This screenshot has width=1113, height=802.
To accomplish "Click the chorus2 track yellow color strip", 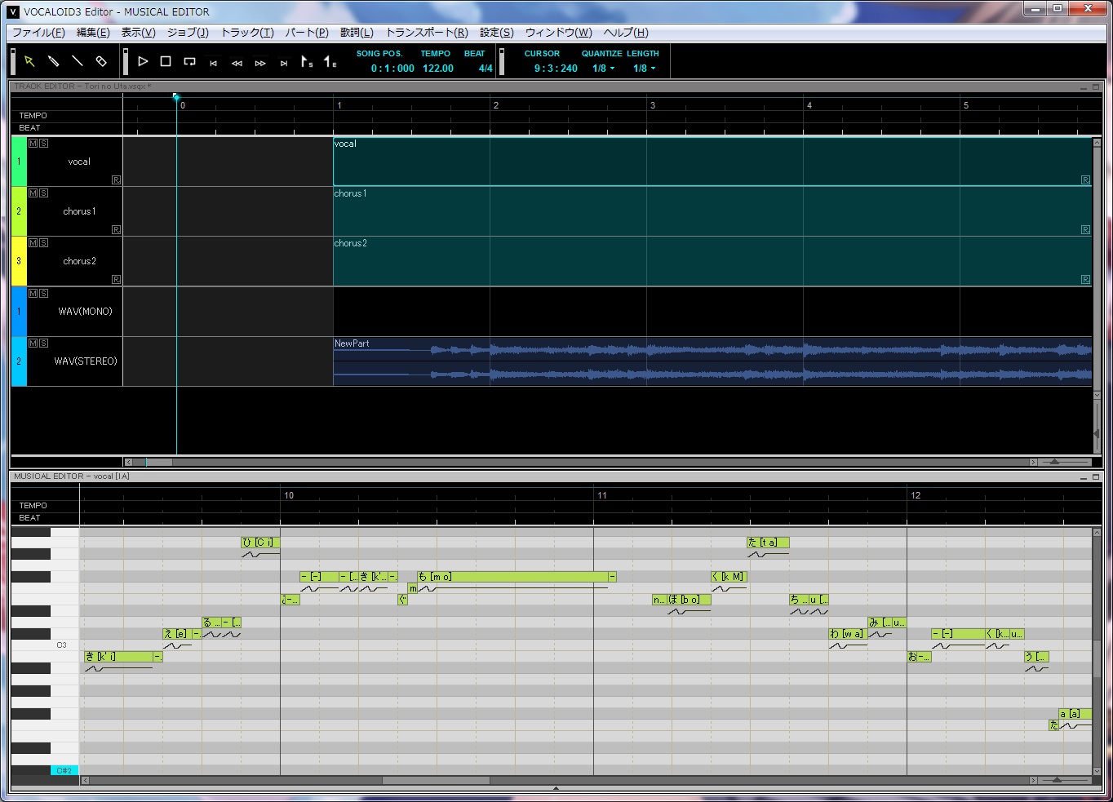I will click(x=19, y=261).
